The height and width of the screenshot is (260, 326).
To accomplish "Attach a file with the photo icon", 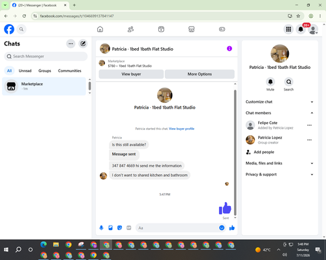I will (x=110, y=227).
